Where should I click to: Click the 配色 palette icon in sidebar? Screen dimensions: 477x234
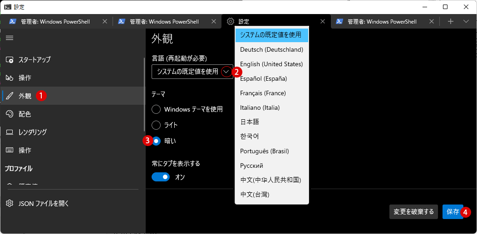tap(10, 114)
